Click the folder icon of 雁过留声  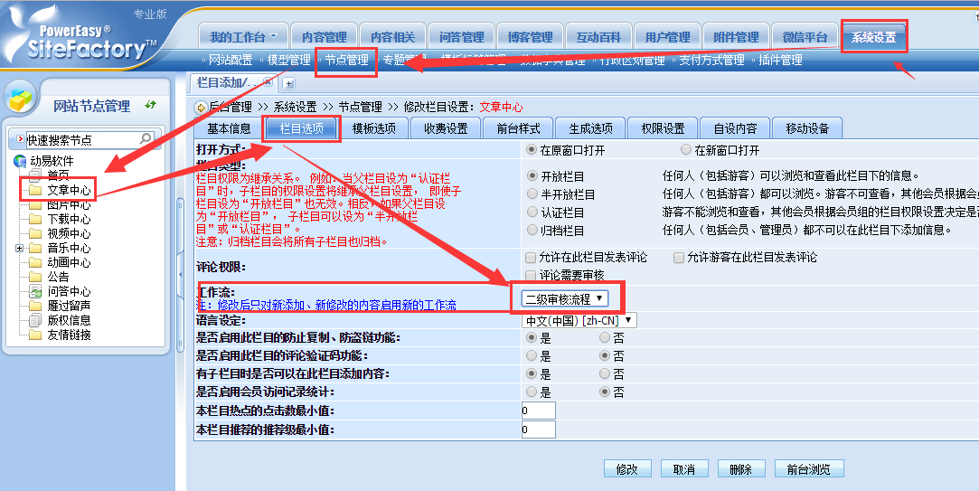click(x=35, y=307)
